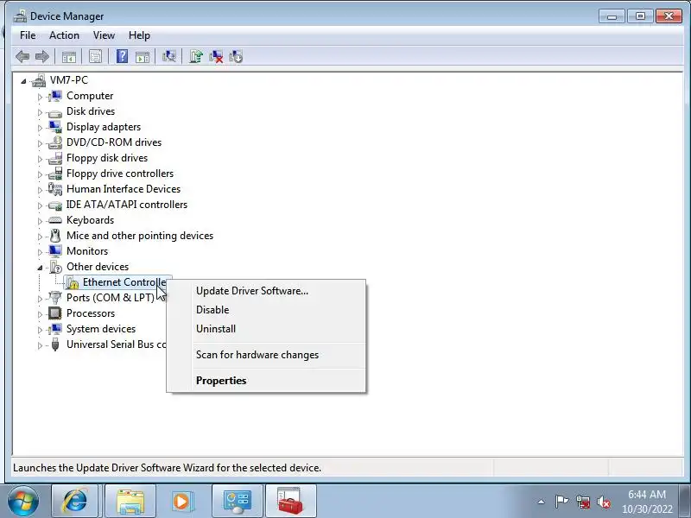This screenshot has width=691, height=518.
Task: Click the Back arrow toolbar icon
Action: (22, 56)
